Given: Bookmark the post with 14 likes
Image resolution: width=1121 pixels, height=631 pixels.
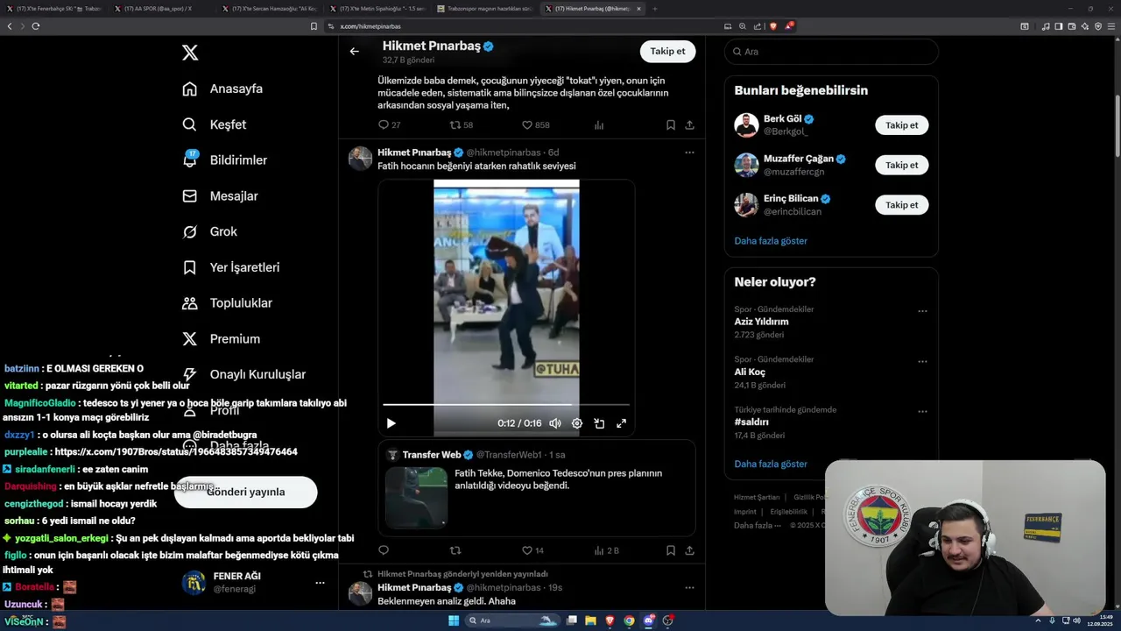Looking at the screenshot, I should click(x=670, y=550).
